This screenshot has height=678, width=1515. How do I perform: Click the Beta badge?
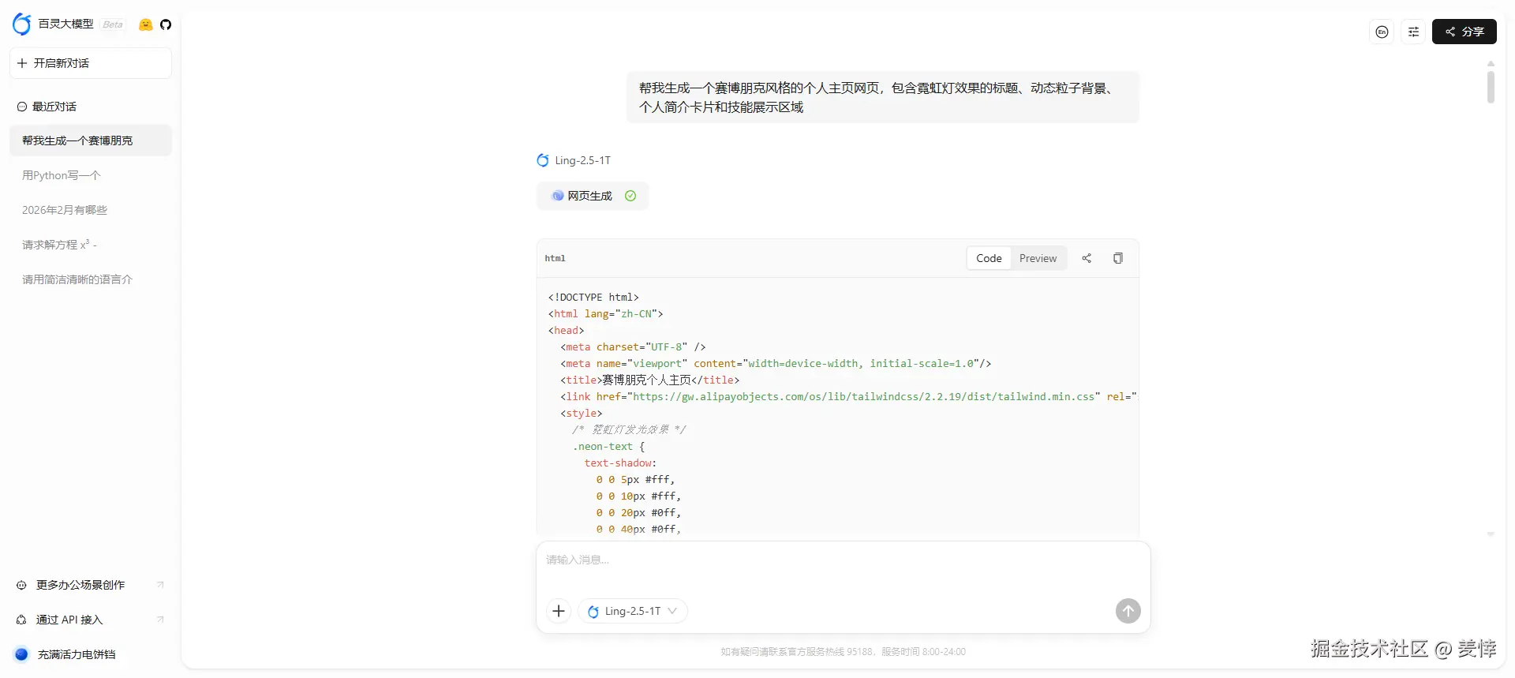click(113, 24)
